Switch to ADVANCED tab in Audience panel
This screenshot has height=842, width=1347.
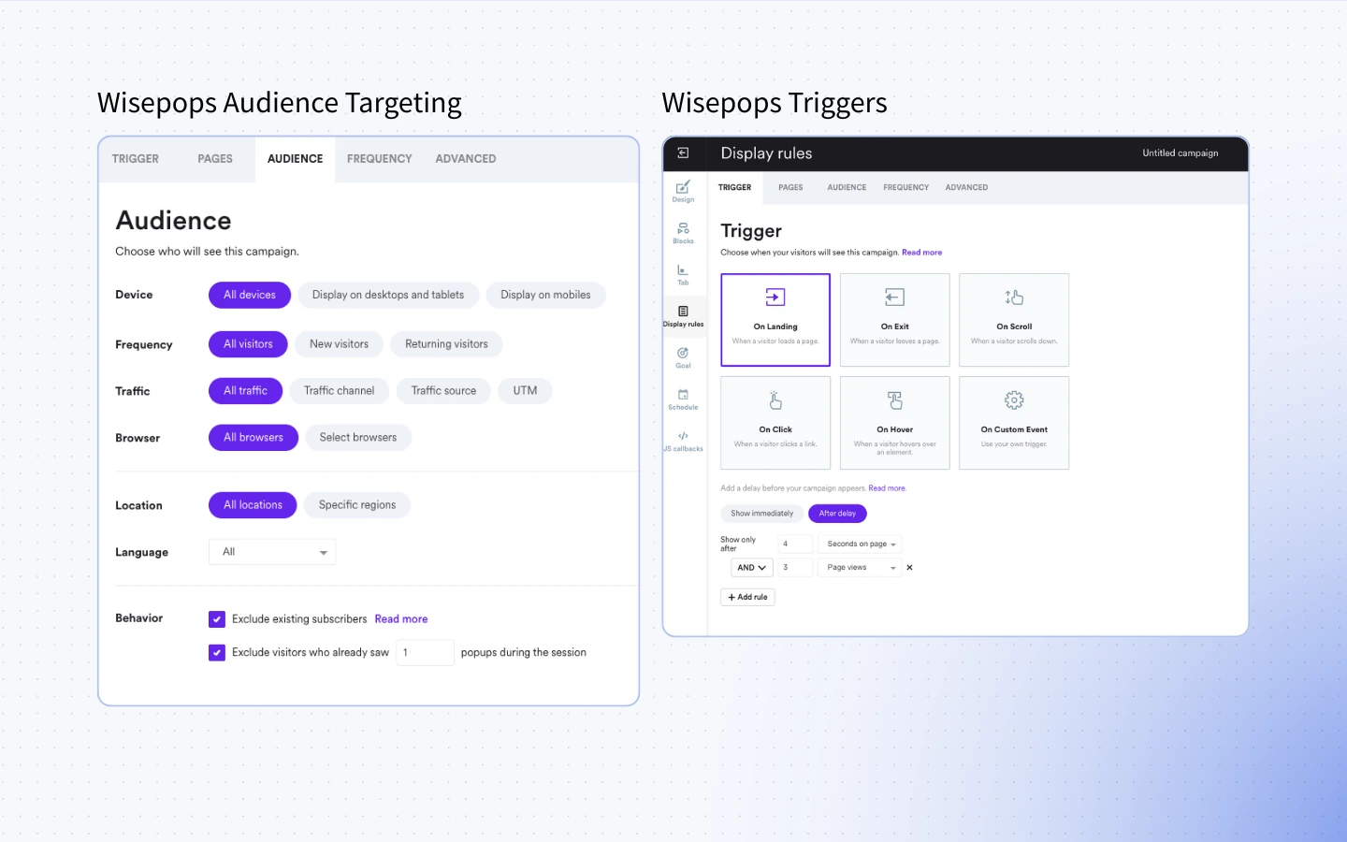click(x=466, y=159)
